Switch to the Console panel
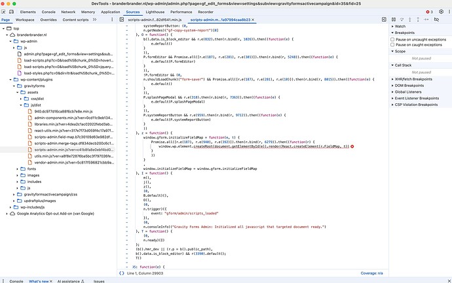Viewport: 452px width, 283px height. [x=48, y=12]
